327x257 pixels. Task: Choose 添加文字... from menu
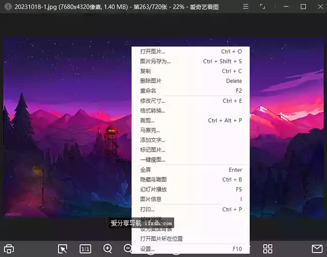(x=190, y=140)
